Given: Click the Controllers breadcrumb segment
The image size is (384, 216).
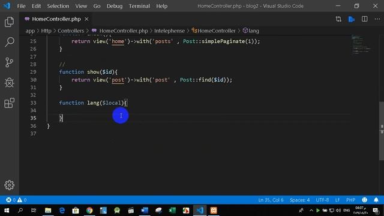Looking at the screenshot, I should [x=71, y=31].
